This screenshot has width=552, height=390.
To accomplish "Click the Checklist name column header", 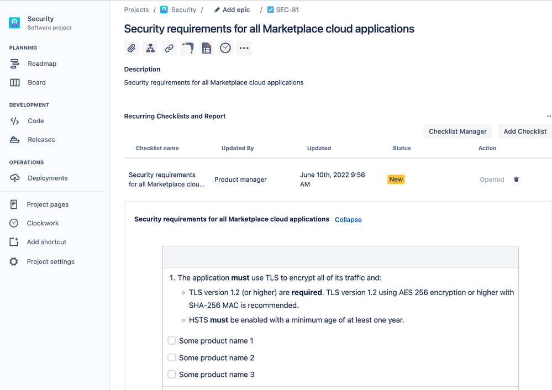I will tap(157, 148).
